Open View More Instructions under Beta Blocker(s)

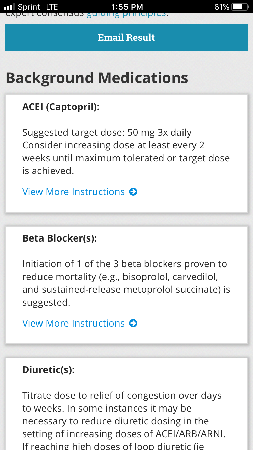click(x=74, y=323)
